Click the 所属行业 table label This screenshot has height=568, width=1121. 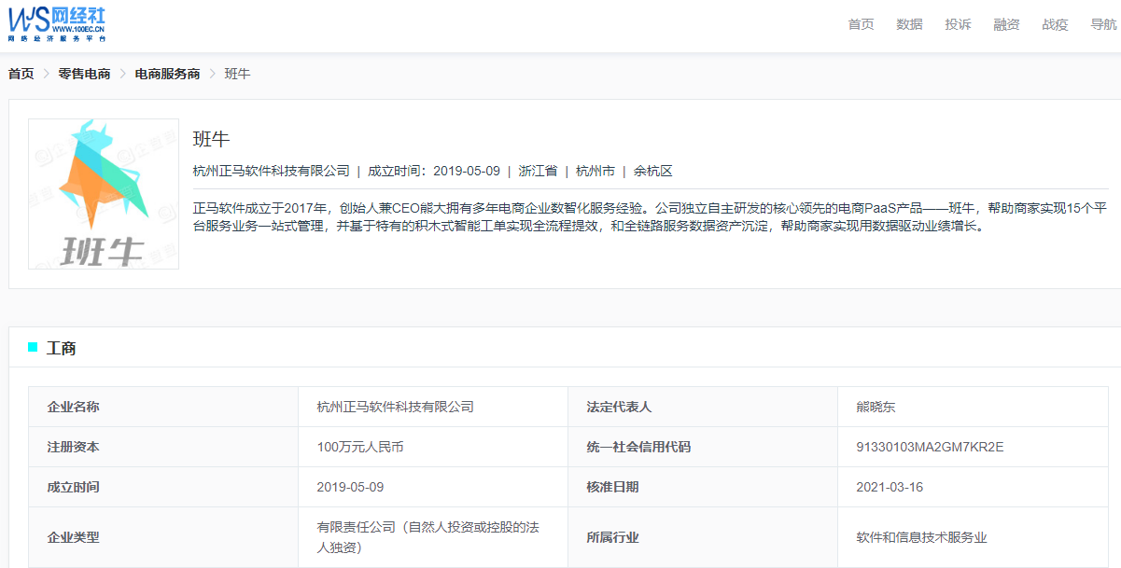[612, 537]
